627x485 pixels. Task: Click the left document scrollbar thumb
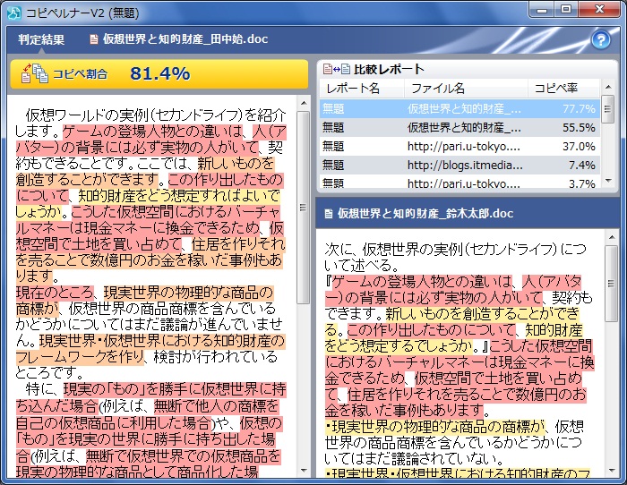tap(304, 208)
